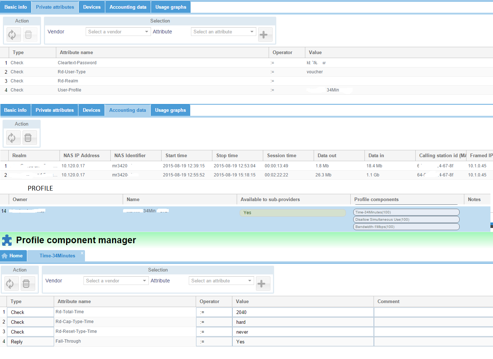Select the User-Profile attribute row
The height and width of the screenshot is (359, 493).
(x=246, y=90)
